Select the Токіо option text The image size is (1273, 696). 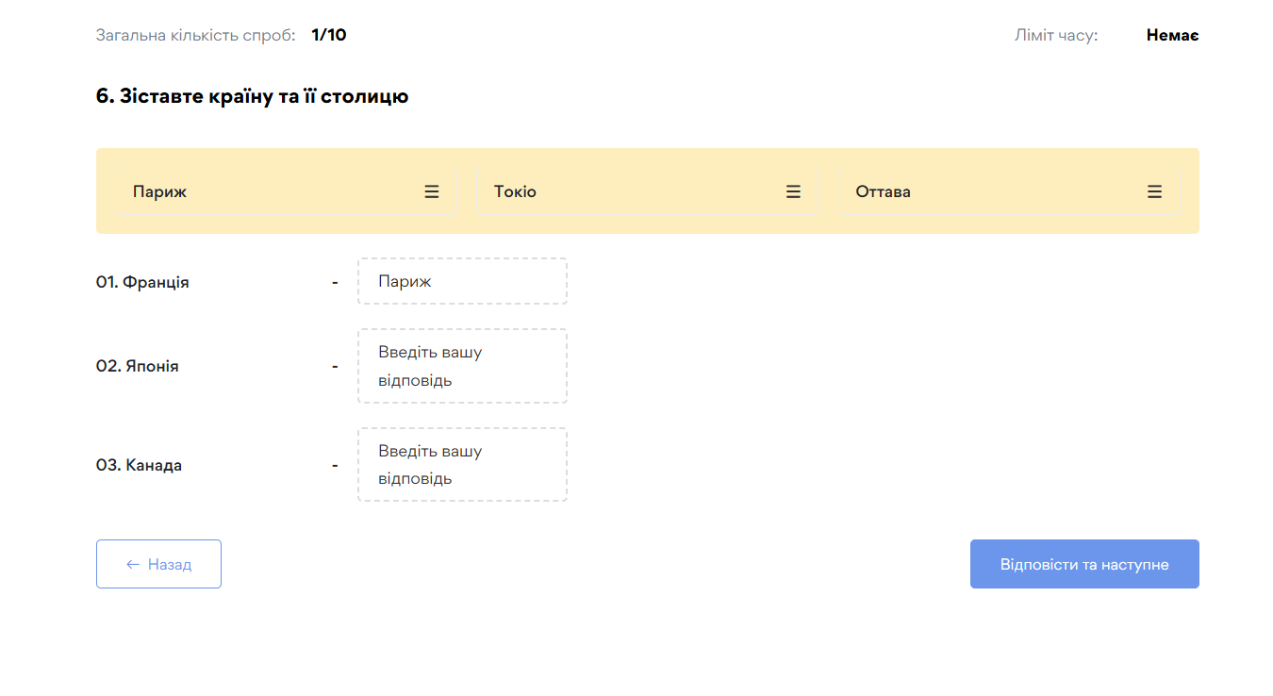tap(515, 191)
